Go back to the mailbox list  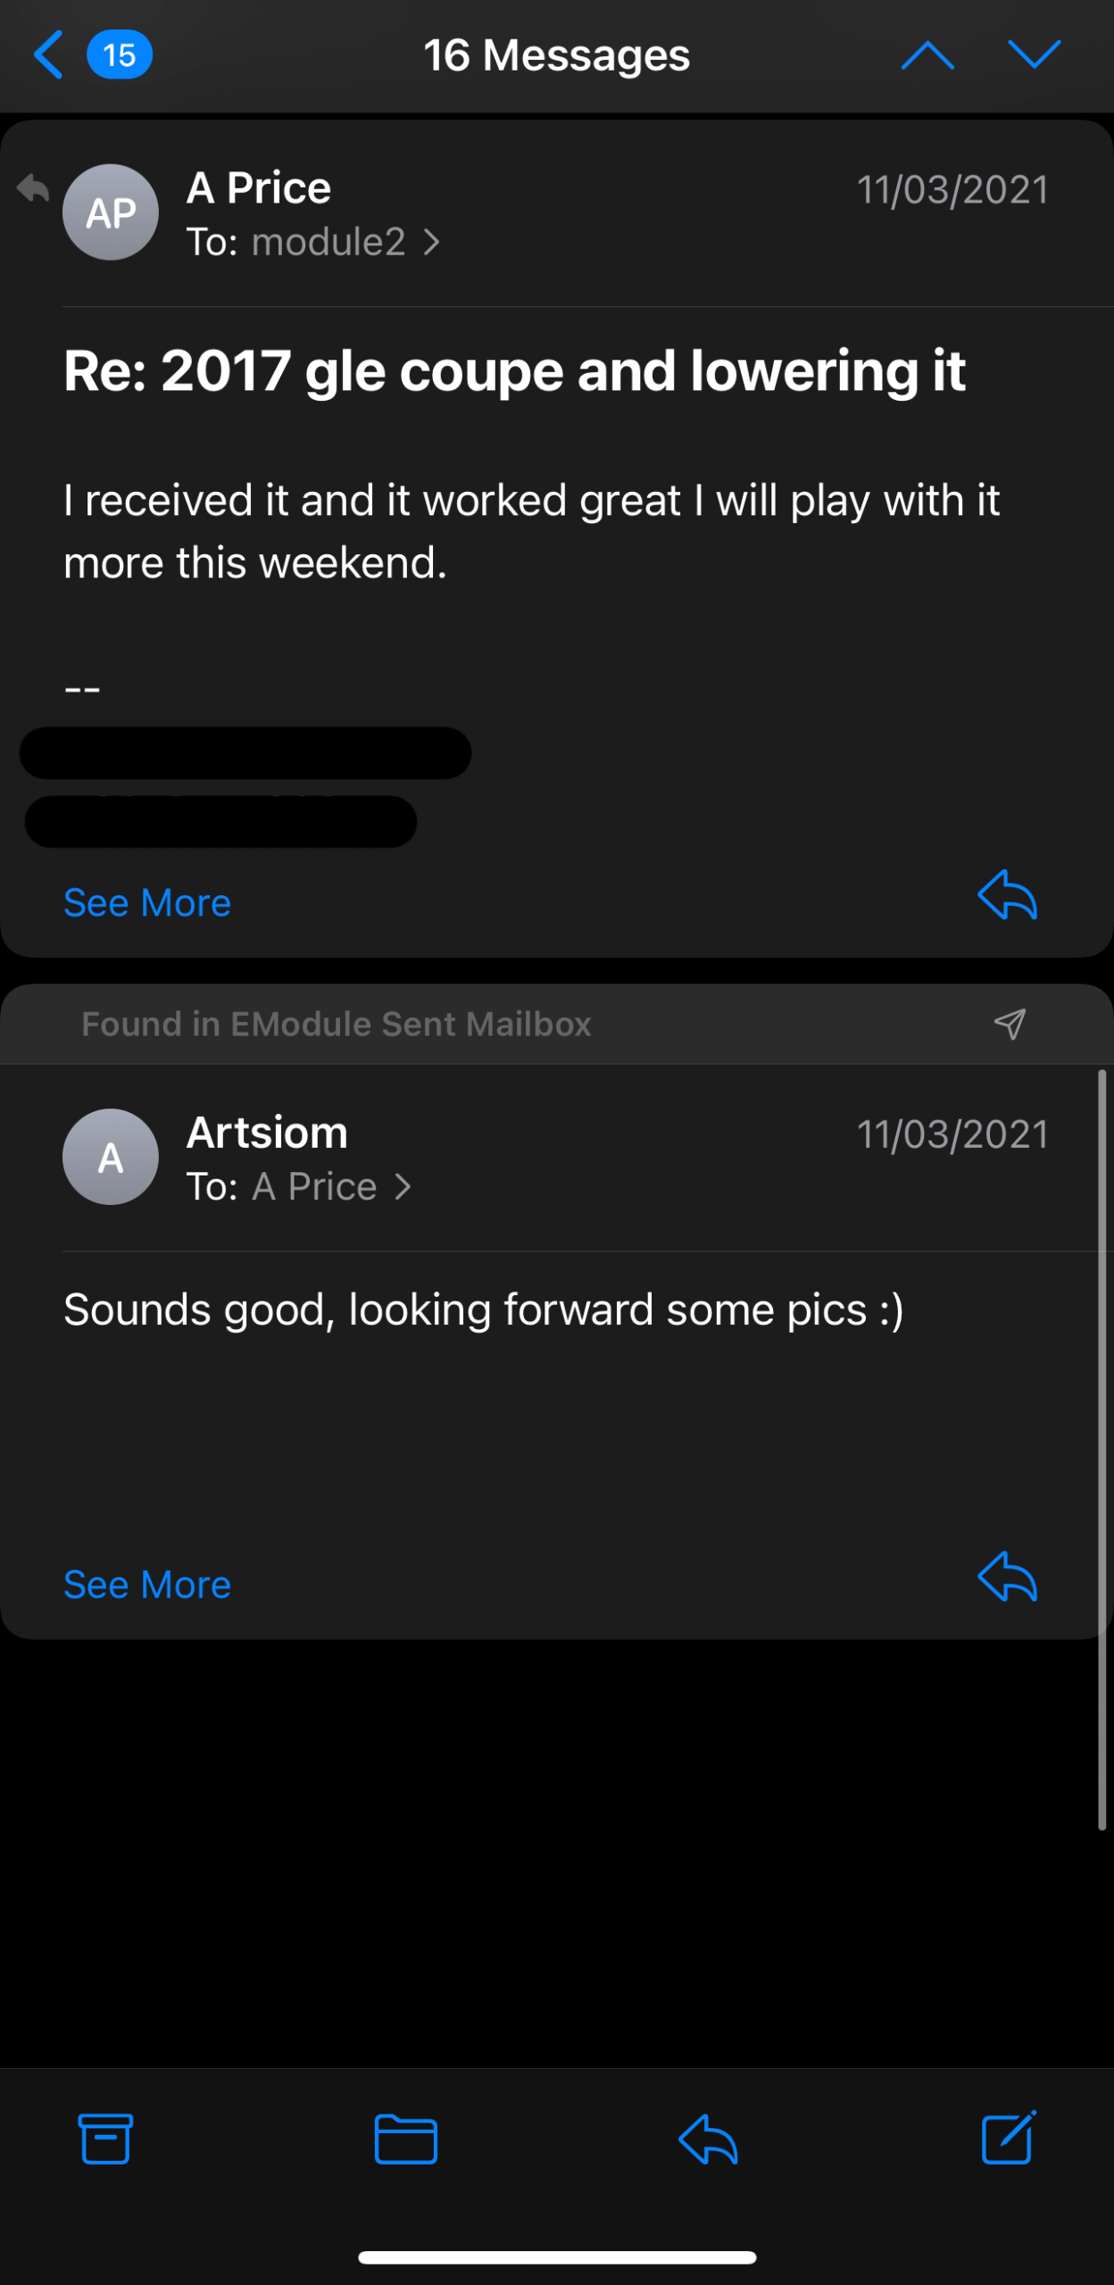(x=48, y=55)
